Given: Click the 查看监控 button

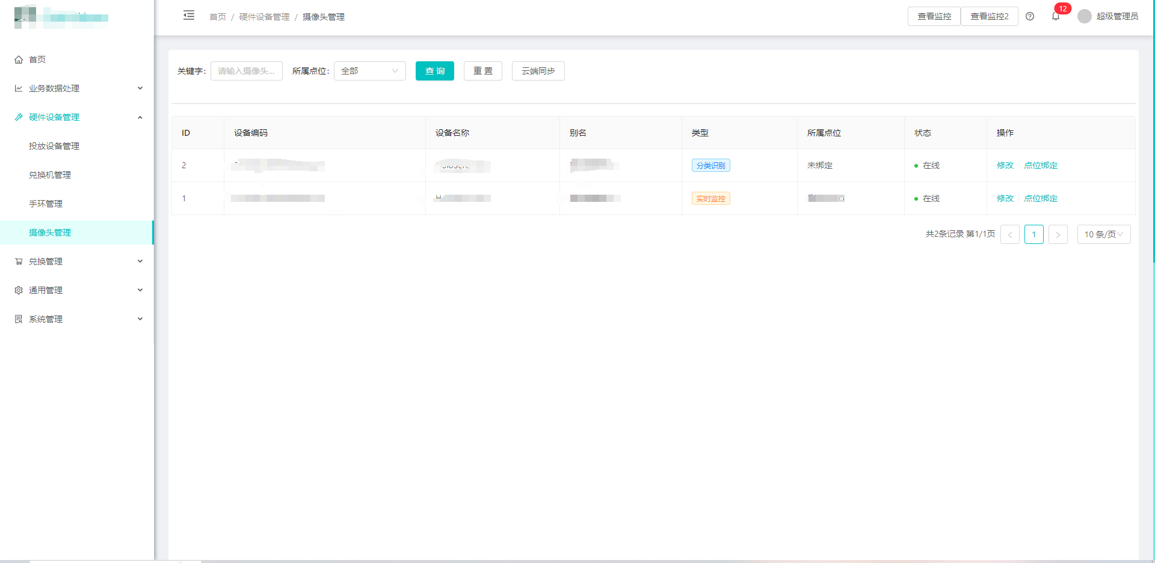Looking at the screenshot, I should [934, 16].
